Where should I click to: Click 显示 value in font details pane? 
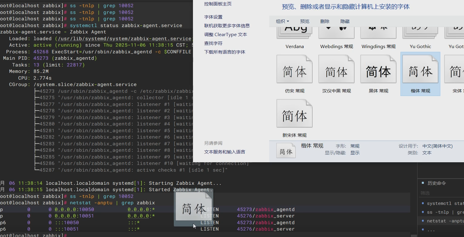tap(355, 153)
